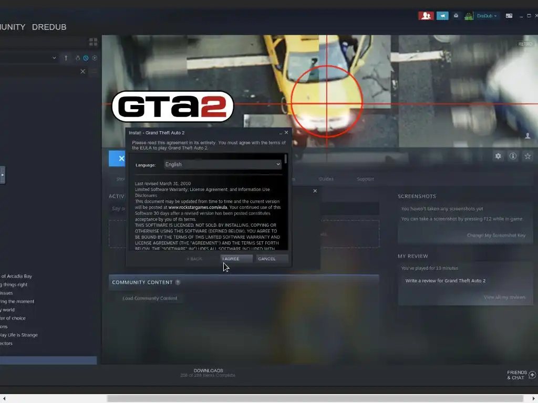
Task: Expand the DreDub account dropdown
Action: (487, 16)
